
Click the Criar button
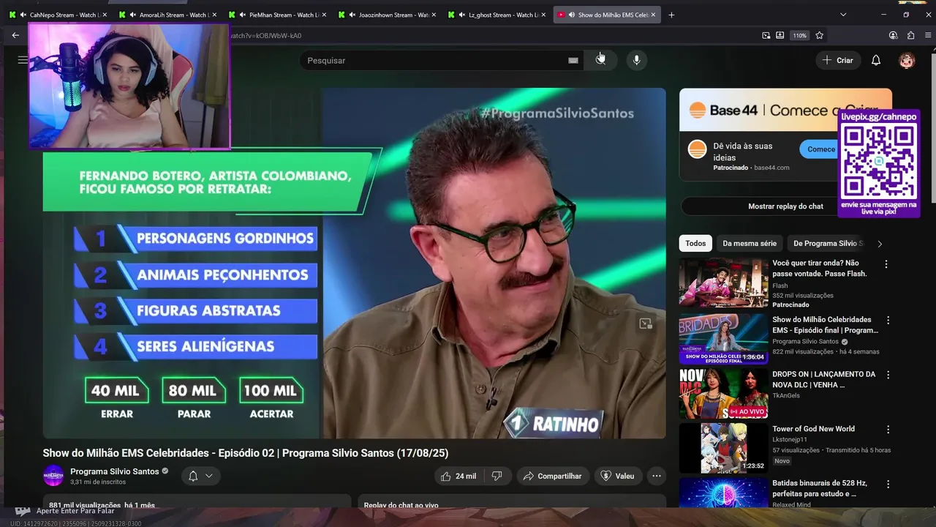838,60
